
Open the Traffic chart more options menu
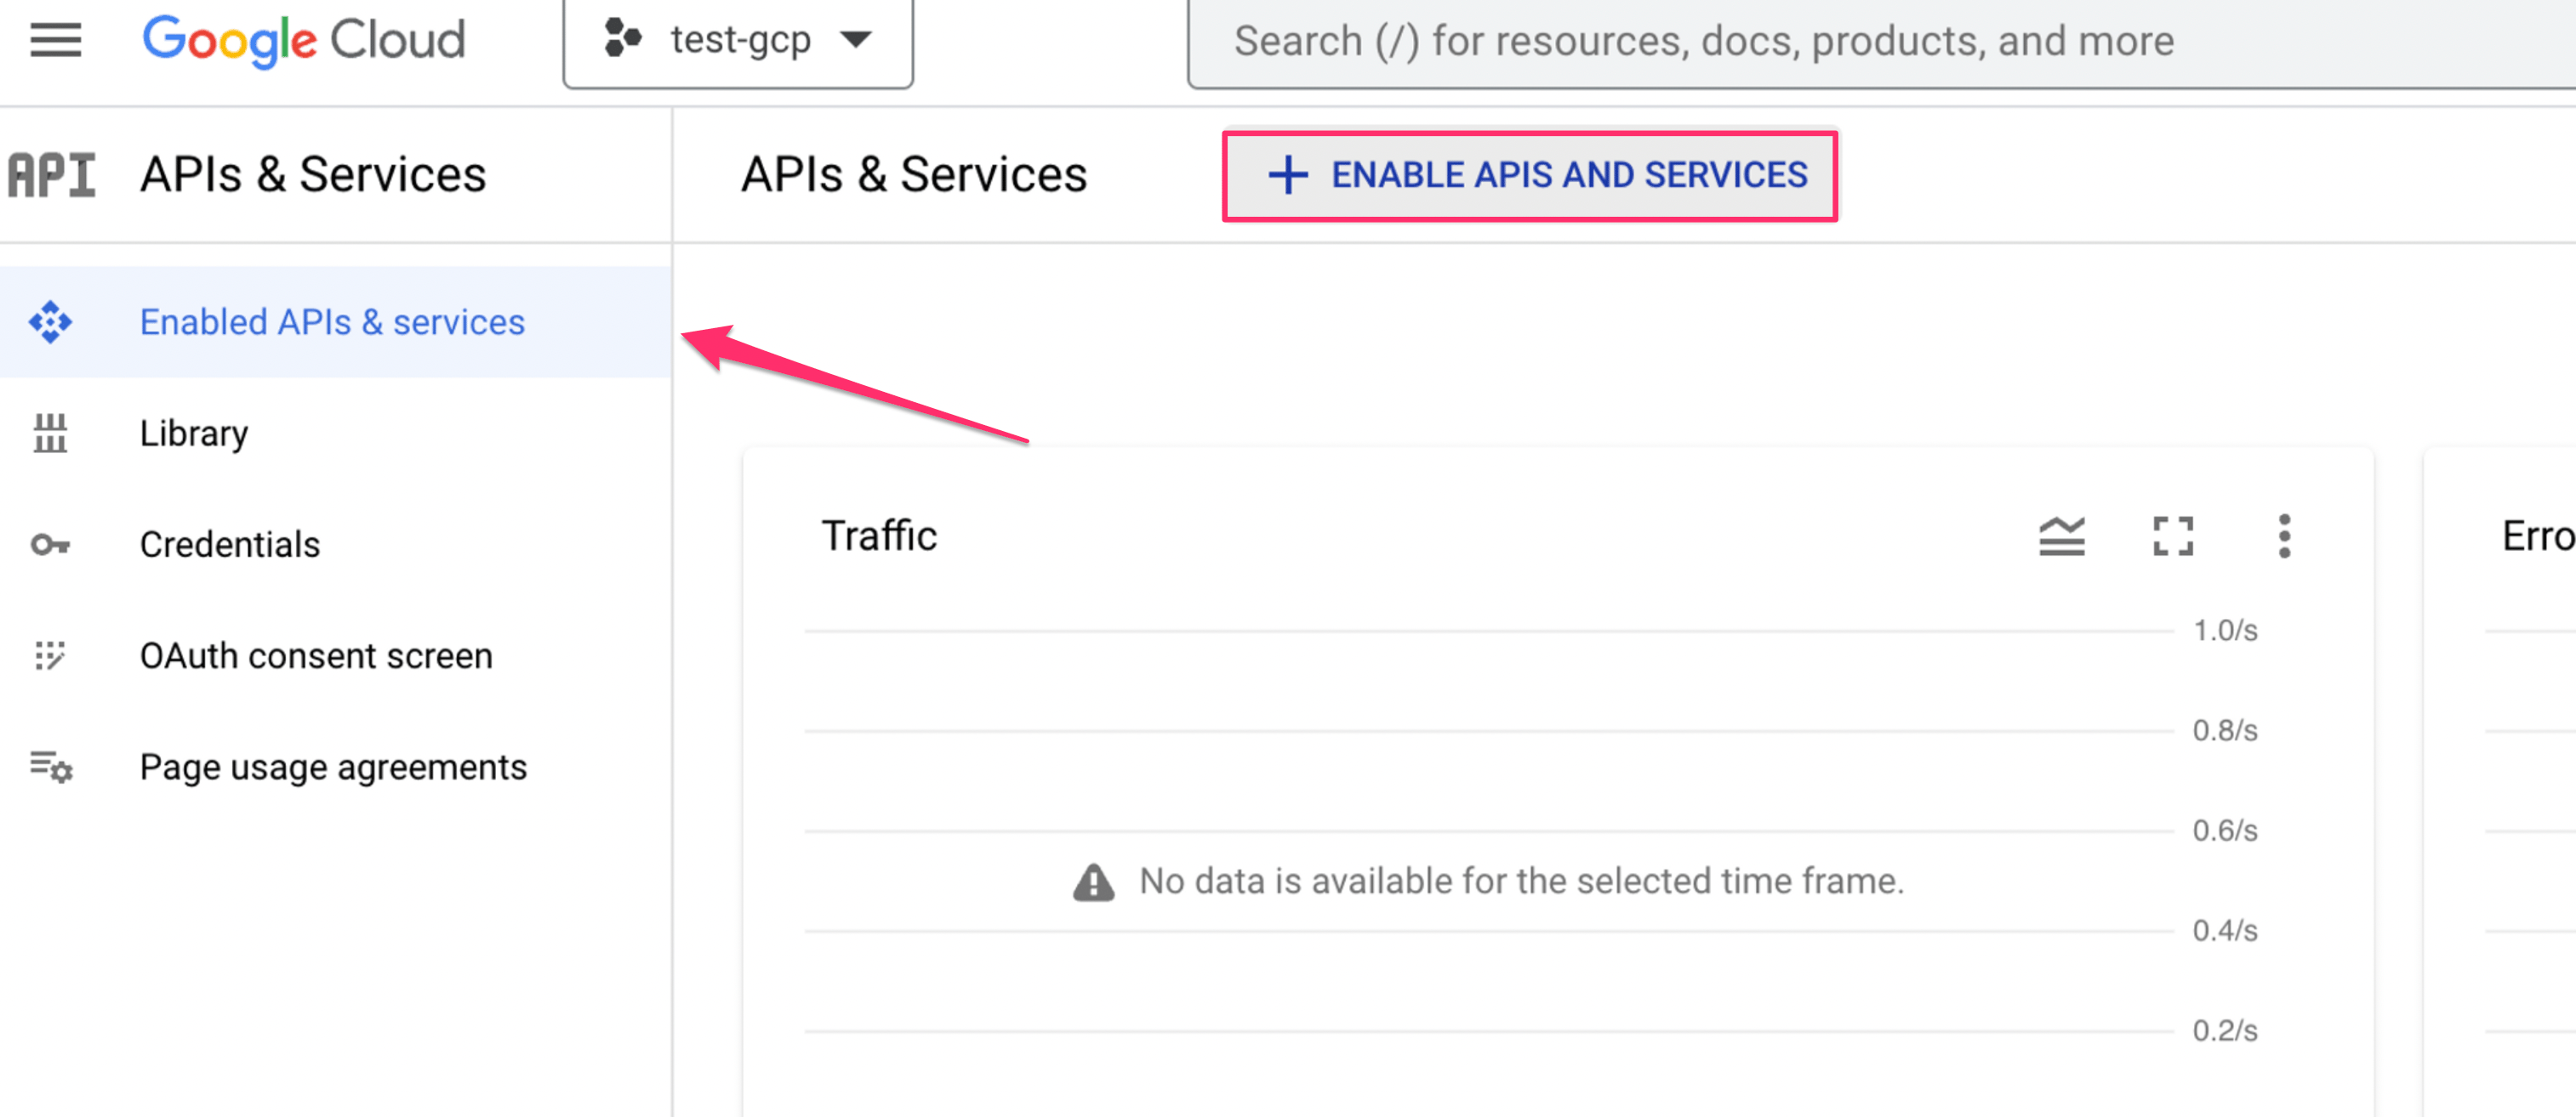pos(2284,536)
